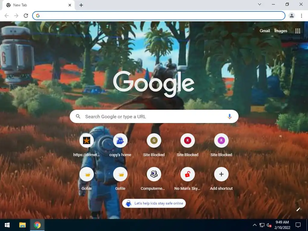Open the https://demet... shortcut with star icon
This screenshot has width=308, height=231.
click(86, 140)
